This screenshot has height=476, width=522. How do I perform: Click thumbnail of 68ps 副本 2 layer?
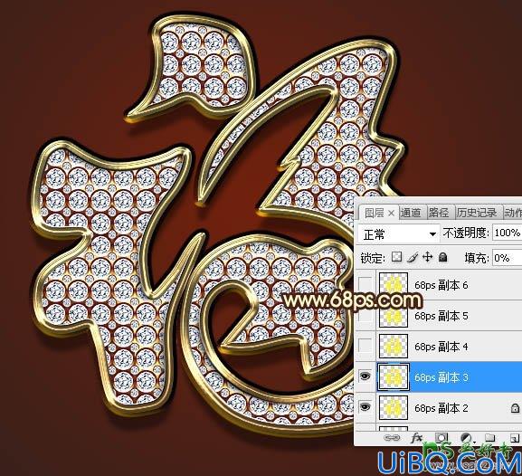point(394,407)
